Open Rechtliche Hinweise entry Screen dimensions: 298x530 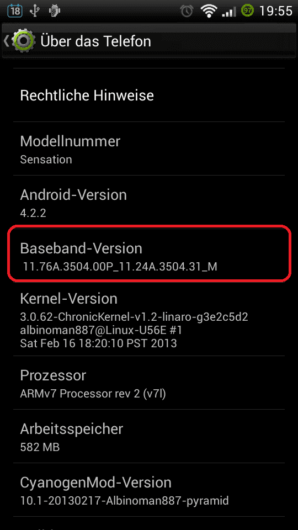(x=149, y=96)
